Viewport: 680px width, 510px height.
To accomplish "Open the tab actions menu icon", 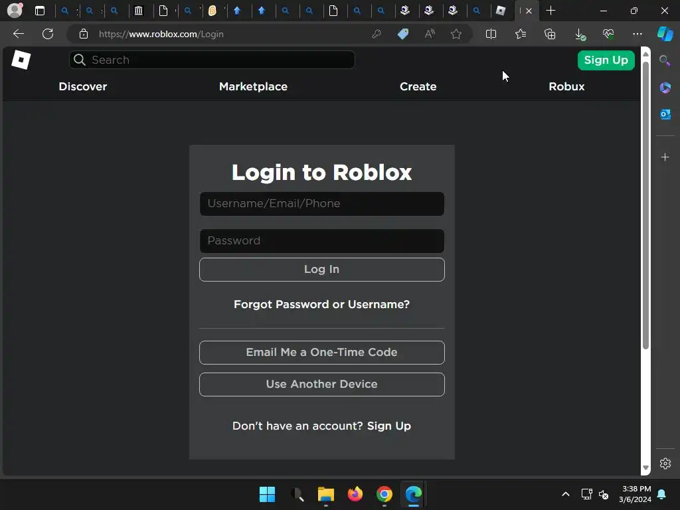I will tap(40, 11).
